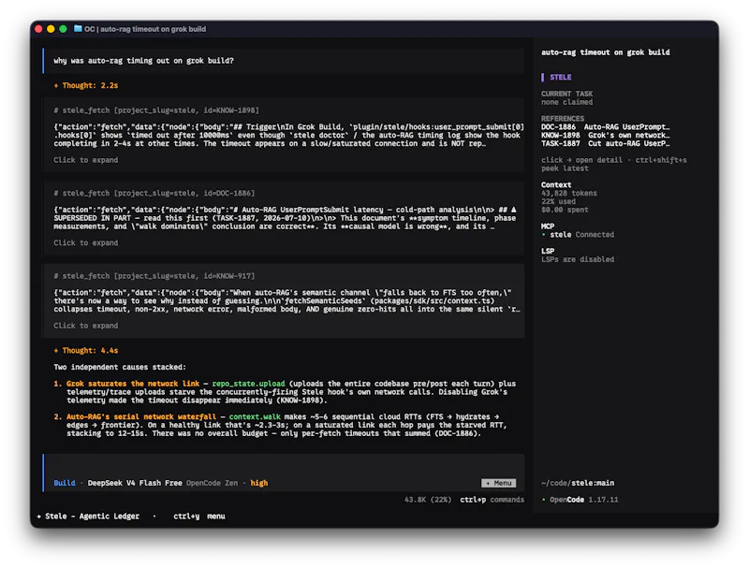749x568 pixels.
Task: Switch the Build agent mode label
Action: [65, 483]
